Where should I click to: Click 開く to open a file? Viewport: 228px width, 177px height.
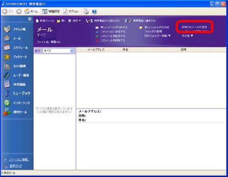[61, 21]
